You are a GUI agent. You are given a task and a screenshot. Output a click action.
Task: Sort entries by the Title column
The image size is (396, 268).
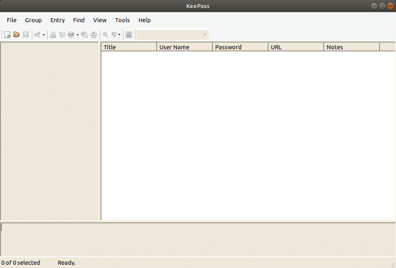click(x=128, y=47)
